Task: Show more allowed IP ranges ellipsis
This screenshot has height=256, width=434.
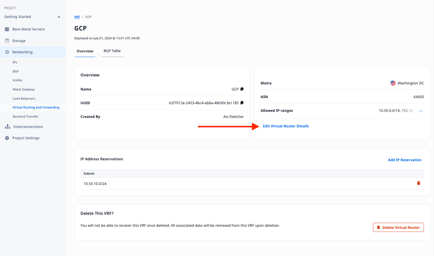Action: coord(421,111)
